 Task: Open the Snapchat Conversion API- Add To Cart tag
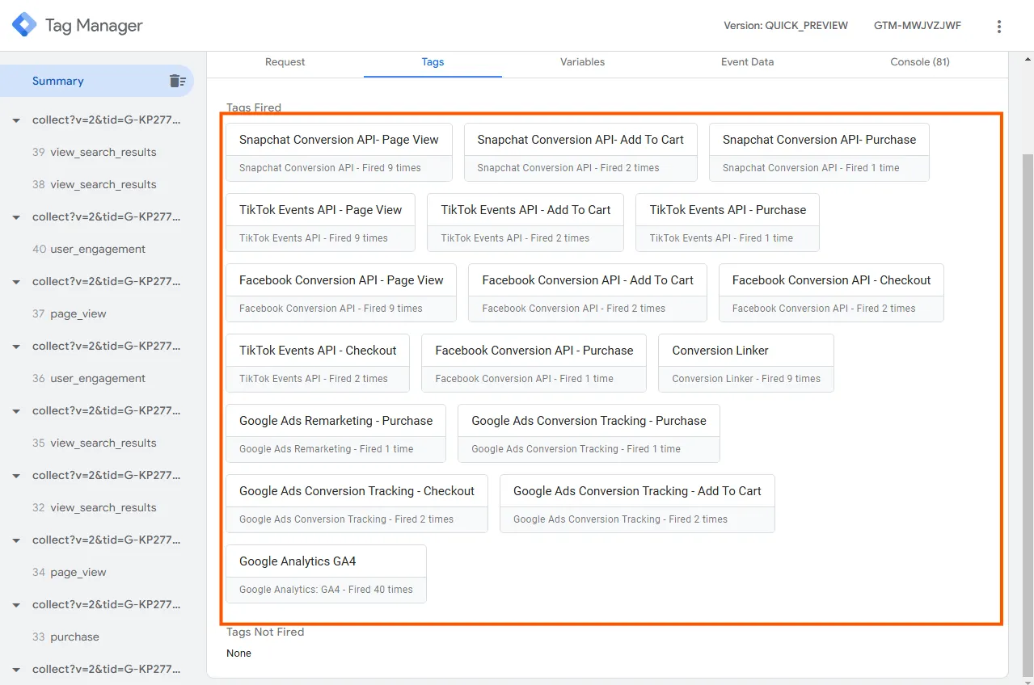click(580, 152)
